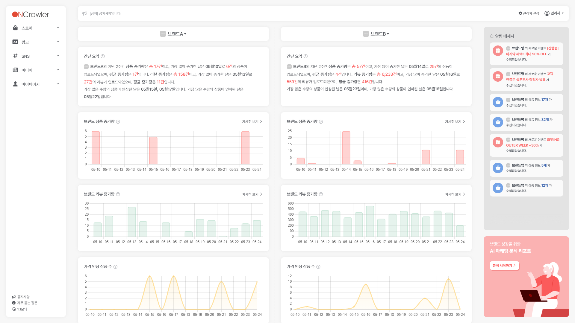Open the 1:1문의 link
This screenshot has height=323, width=575.
[x=20, y=309]
